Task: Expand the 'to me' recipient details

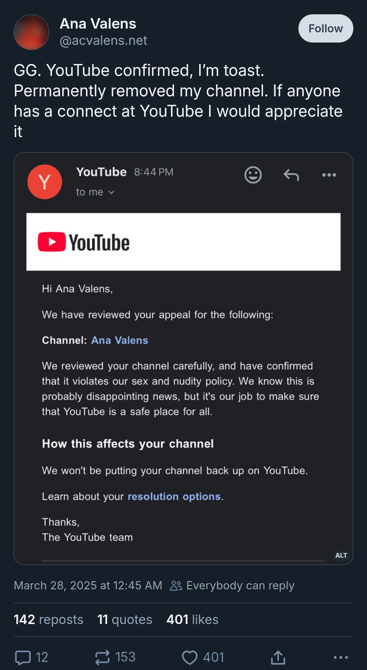Action: point(95,192)
